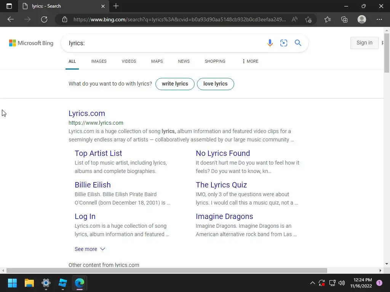Viewport: 390px width, 292px height.
Task: Click the scroll right arrow at bottom
Action: 380,270
